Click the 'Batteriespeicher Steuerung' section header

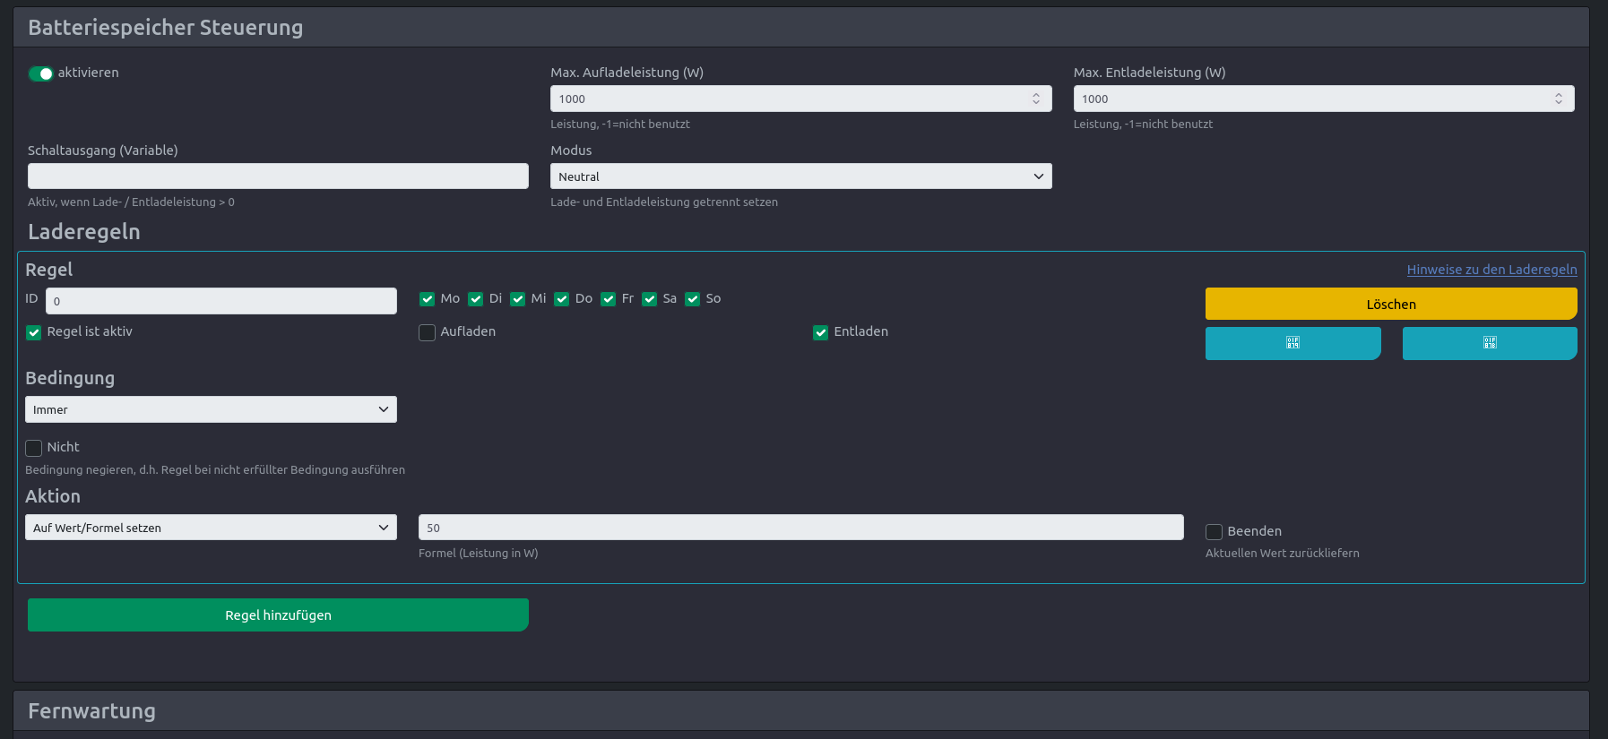tap(800, 28)
